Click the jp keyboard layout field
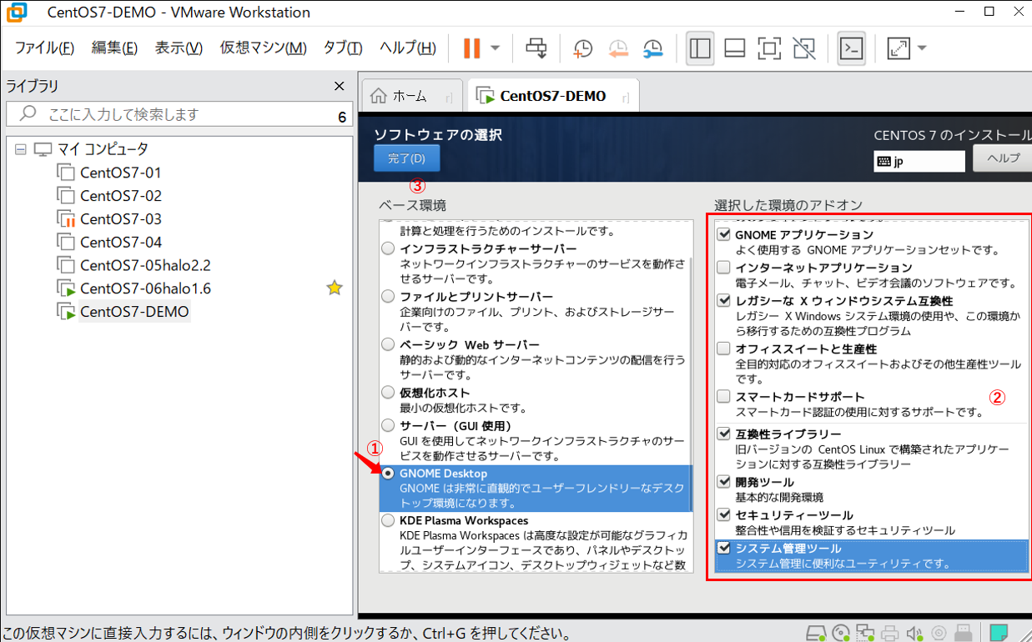 point(919,162)
